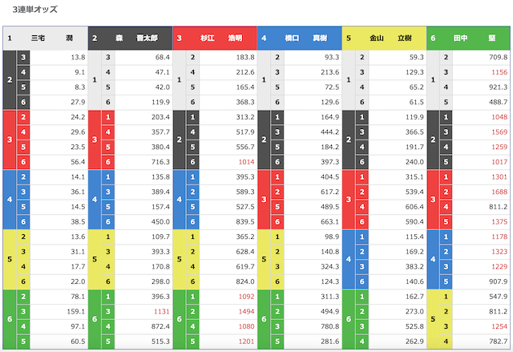Click the 709.8 odds for 6-1-2
Viewport: 513px width, 352px height.
[499, 57]
